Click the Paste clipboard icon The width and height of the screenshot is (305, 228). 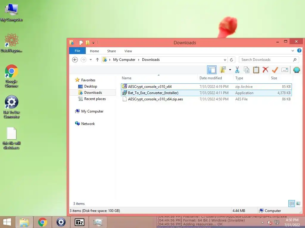click(x=256, y=70)
